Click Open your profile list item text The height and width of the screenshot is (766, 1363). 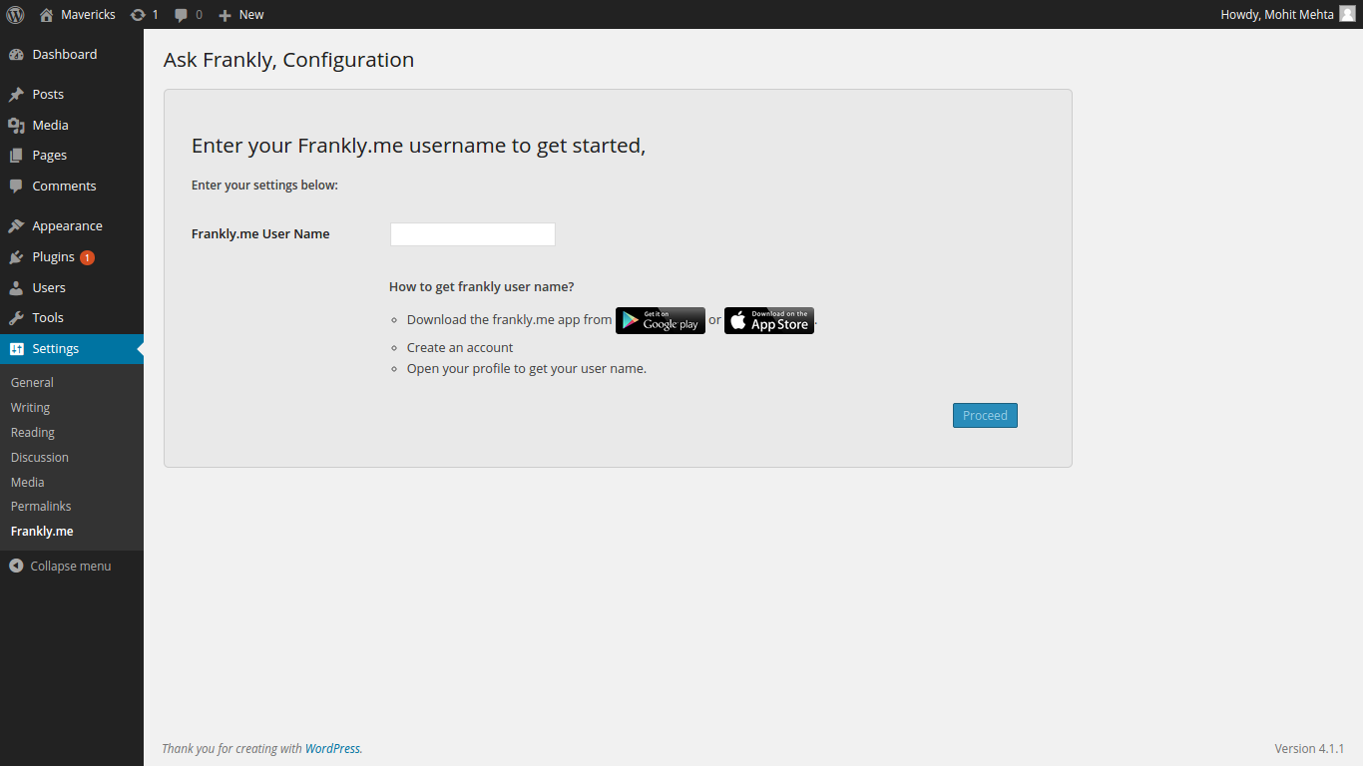click(527, 369)
